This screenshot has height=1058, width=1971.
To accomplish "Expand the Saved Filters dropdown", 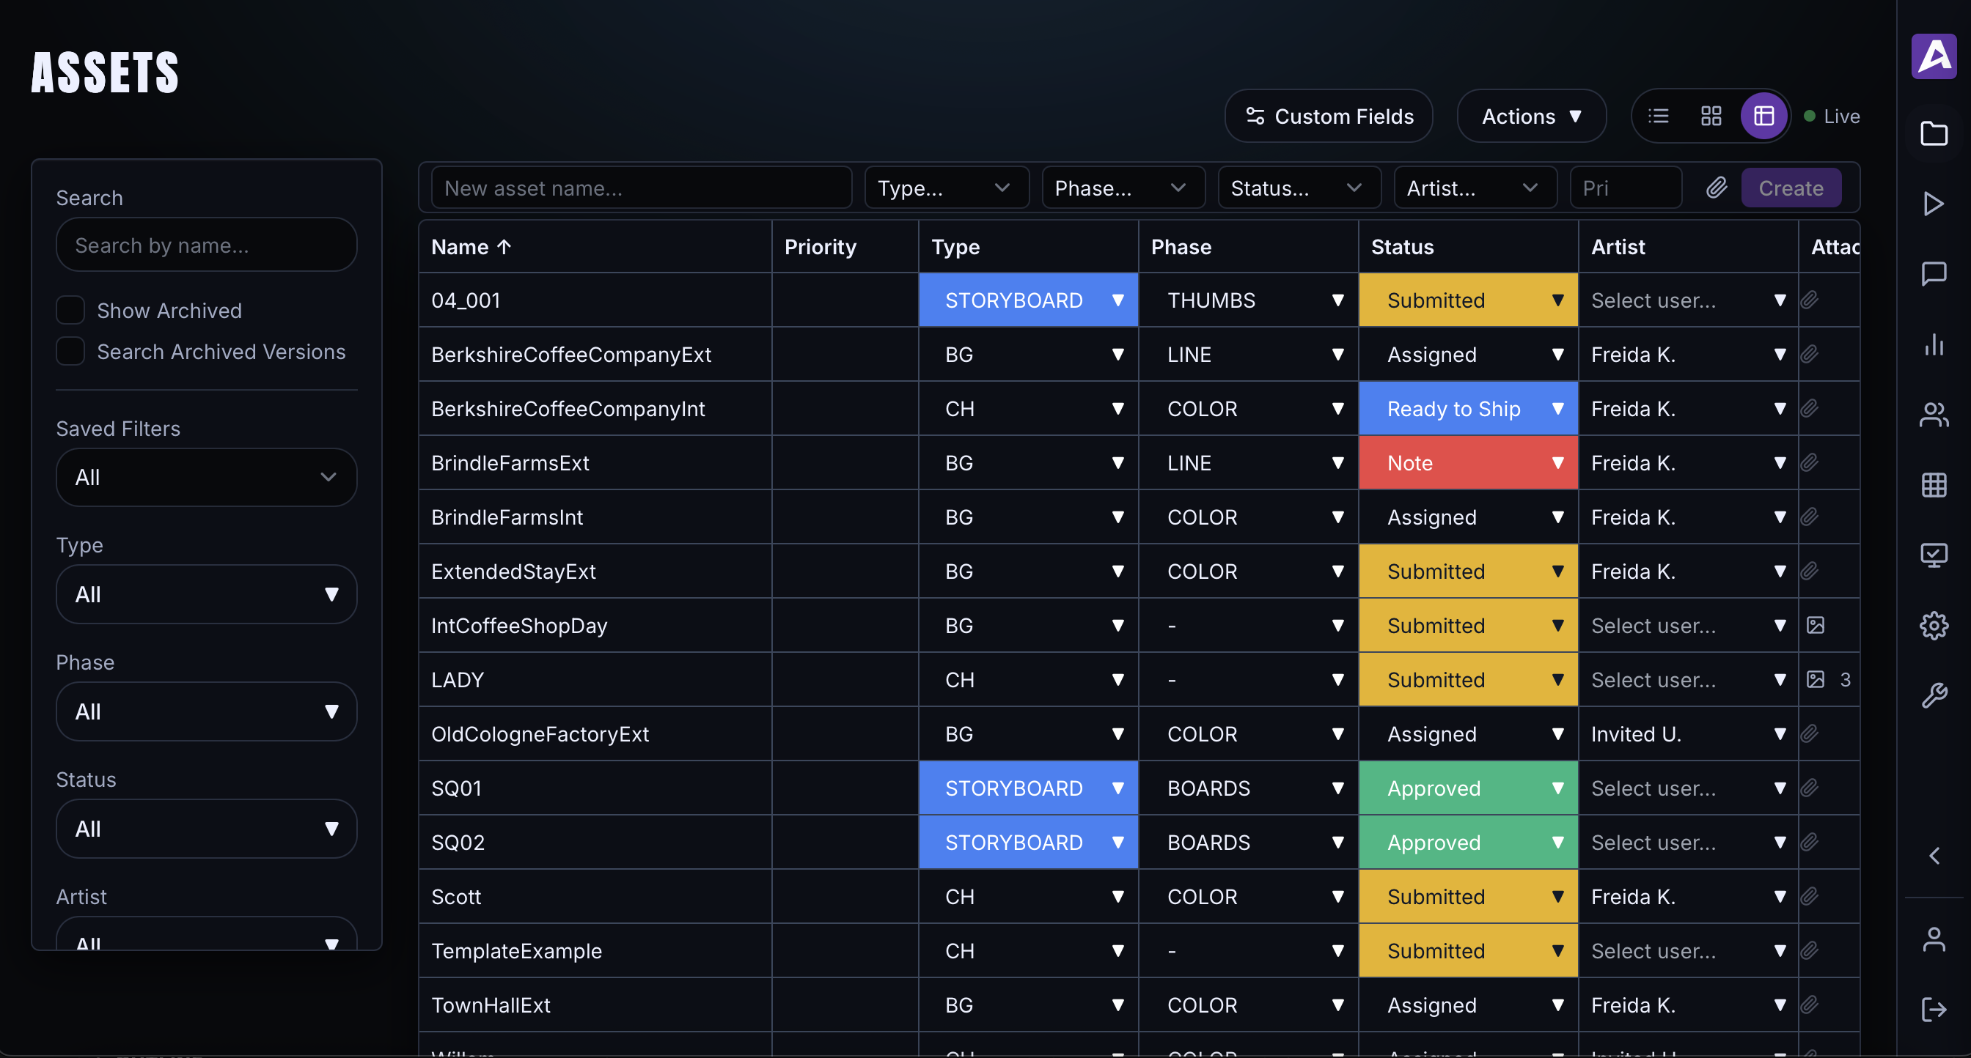I will (207, 478).
